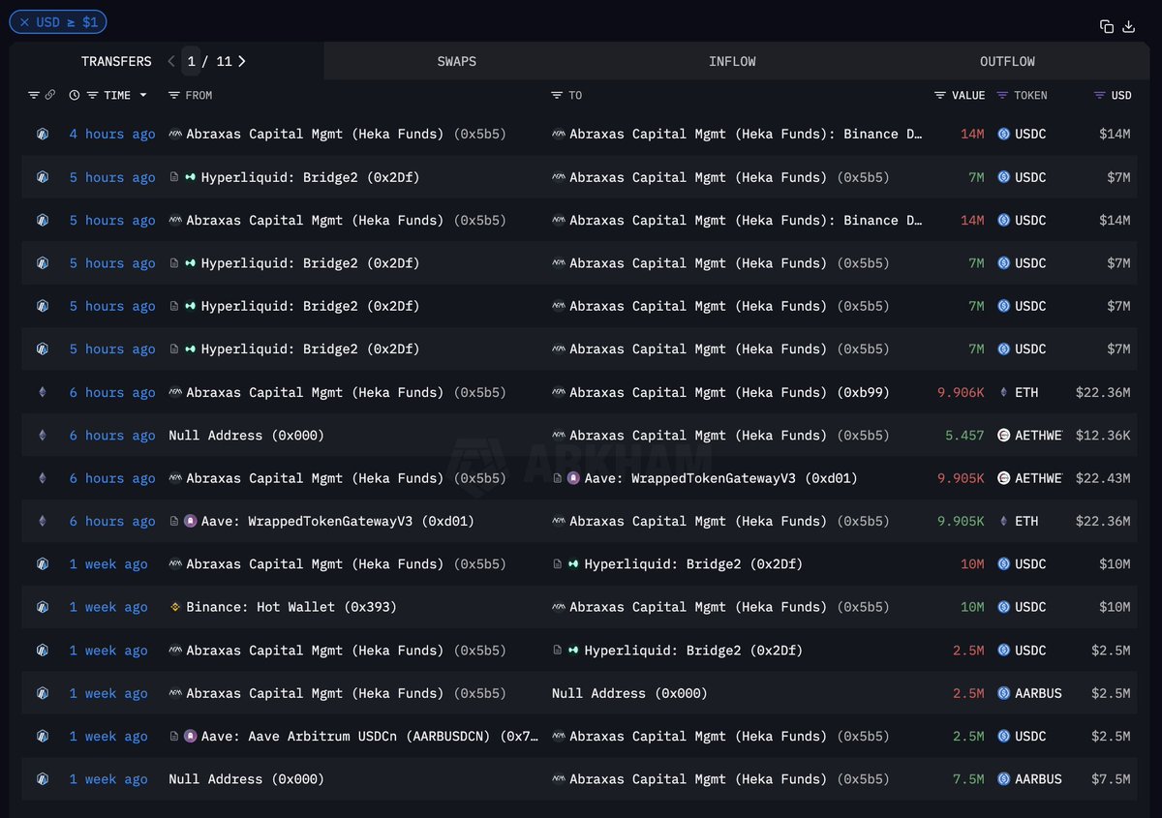Open the chain filter icon in header

[33, 95]
